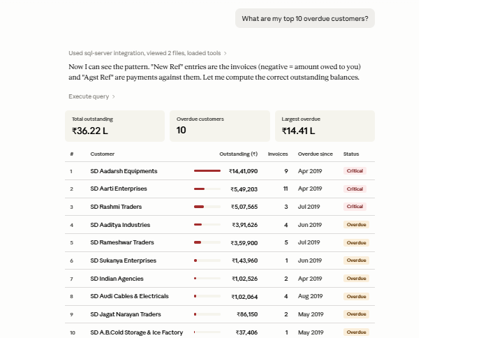Open the SD Sukanya Enterprises customer name
The height and width of the screenshot is (338, 504).
tap(123, 260)
